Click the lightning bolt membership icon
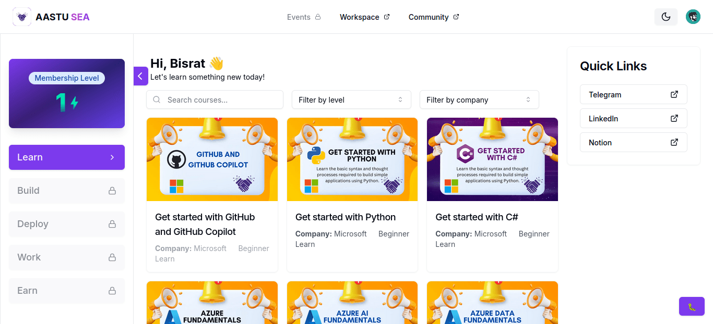Screen dimensions: 713x324 (x=75, y=103)
